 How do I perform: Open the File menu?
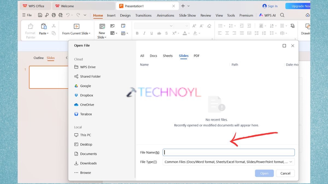coord(27,15)
